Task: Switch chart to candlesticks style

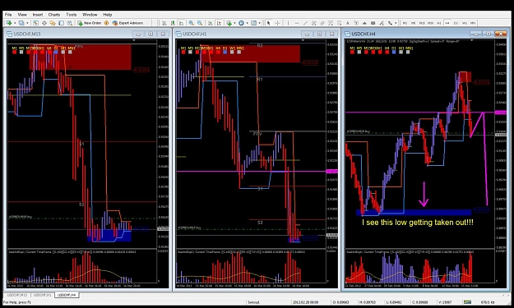Action: coord(173,23)
